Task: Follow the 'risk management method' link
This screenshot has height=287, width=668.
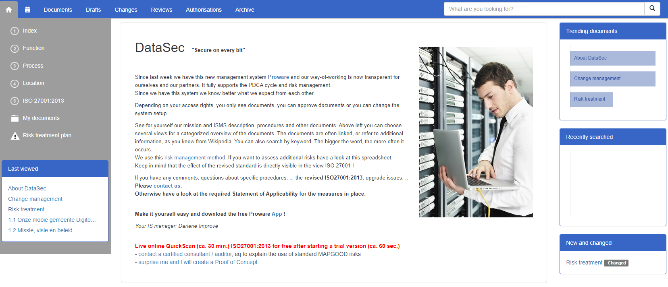Action: tap(195, 157)
